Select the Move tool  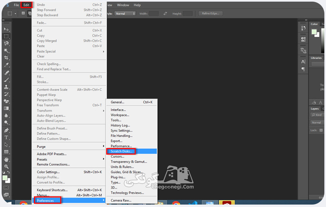(x=6, y=29)
